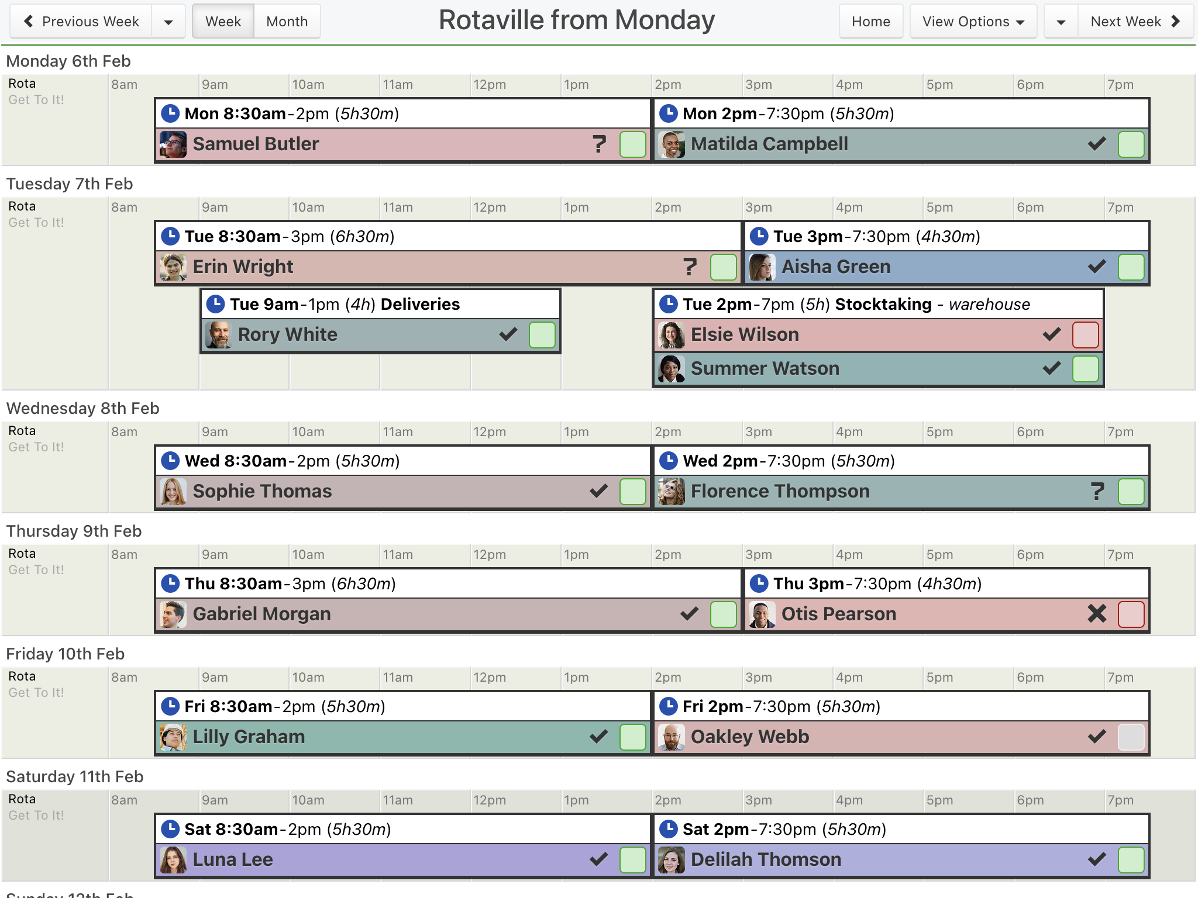1198x898 pixels.
Task: Expand the dropdown arrow beside Previous Week
Action: click(x=168, y=22)
